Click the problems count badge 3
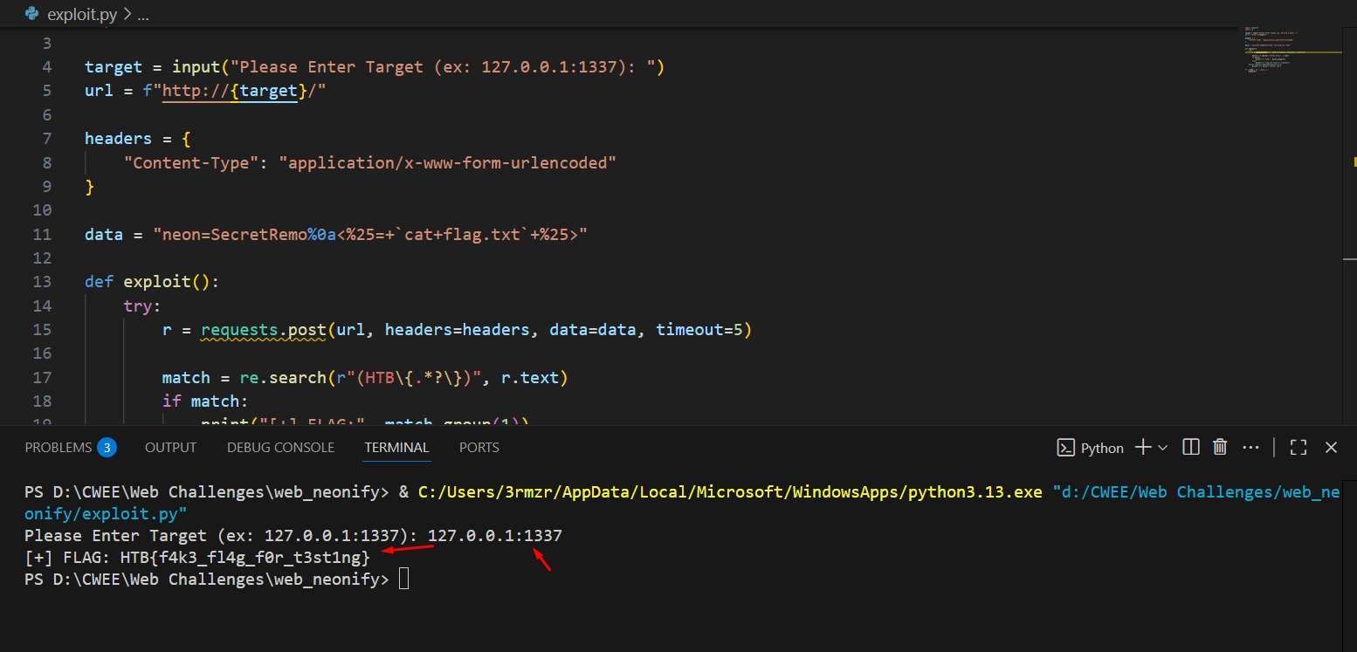Image resolution: width=1357 pixels, height=652 pixels. click(x=107, y=448)
